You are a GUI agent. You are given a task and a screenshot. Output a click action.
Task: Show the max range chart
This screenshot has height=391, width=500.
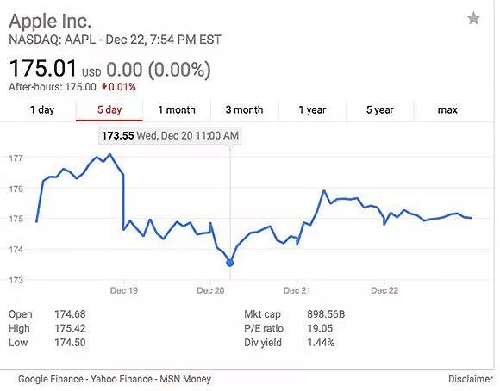pyautogui.click(x=447, y=110)
